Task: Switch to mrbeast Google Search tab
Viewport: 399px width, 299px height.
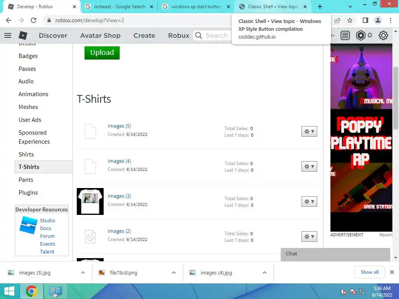Action: coord(119,7)
